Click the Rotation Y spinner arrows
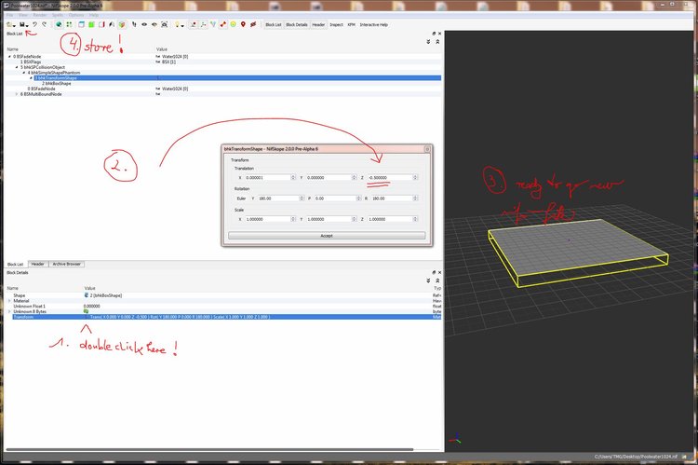698x465 pixels. 302,198
